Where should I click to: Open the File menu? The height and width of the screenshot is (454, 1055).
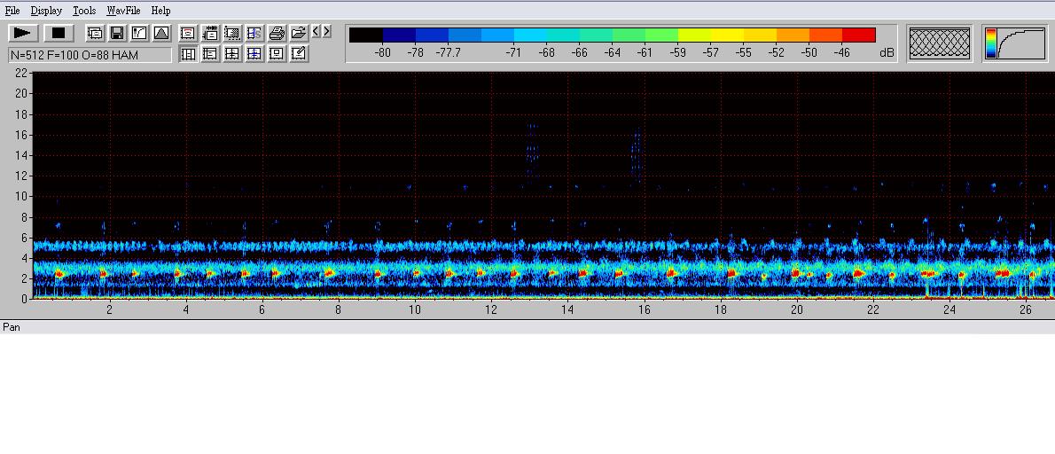(x=12, y=11)
